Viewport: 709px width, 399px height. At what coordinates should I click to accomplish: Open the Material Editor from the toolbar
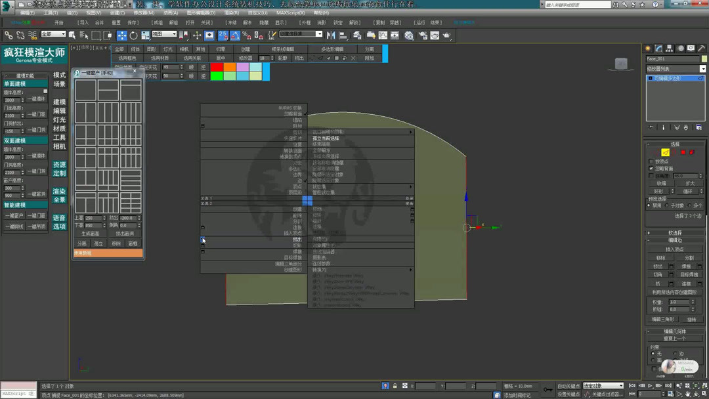point(408,34)
